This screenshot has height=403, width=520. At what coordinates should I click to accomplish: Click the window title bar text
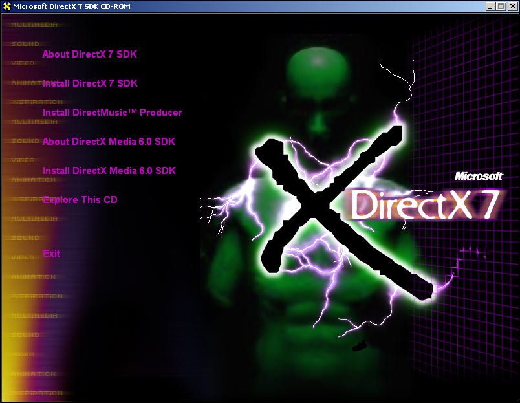[x=71, y=6]
